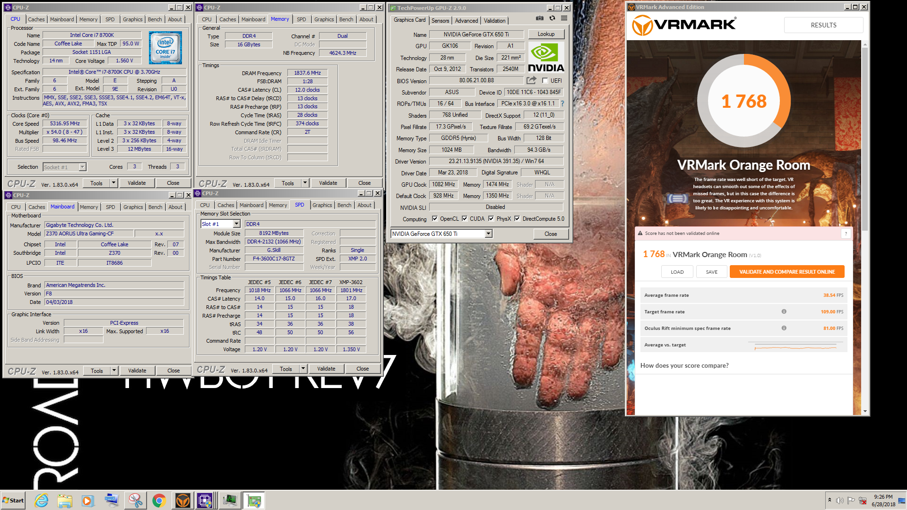Click the question mark in validation notice
The height and width of the screenshot is (510, 907).
(x=846, y=233)
